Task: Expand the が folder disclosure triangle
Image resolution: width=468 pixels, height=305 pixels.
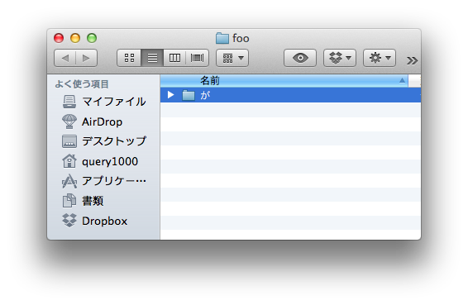Action: click(170, 95)
